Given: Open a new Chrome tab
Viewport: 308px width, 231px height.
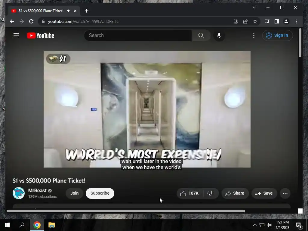Looking at the screenshot, I should tap(87, 11).
